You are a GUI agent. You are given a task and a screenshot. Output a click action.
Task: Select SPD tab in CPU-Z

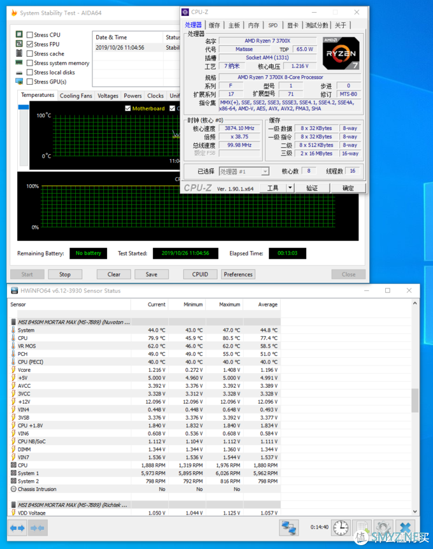[273, 25]
